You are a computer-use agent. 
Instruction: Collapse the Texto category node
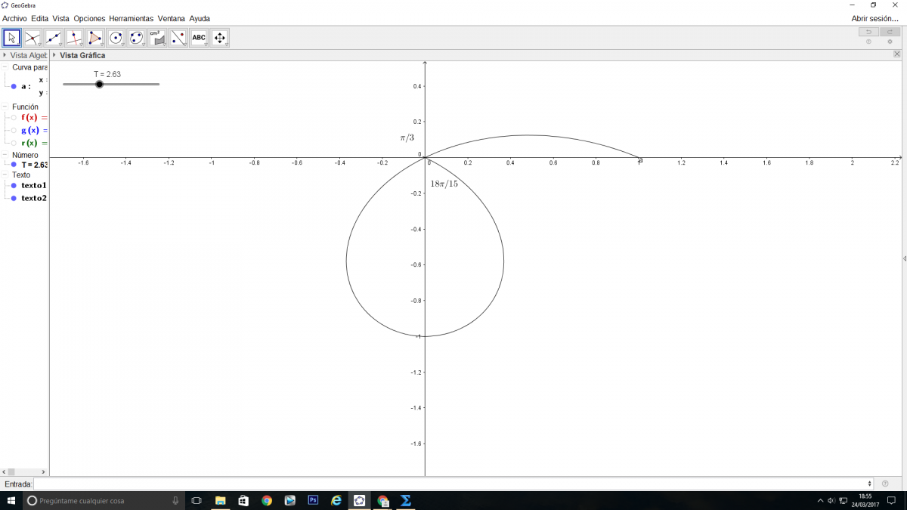point(5,175)
